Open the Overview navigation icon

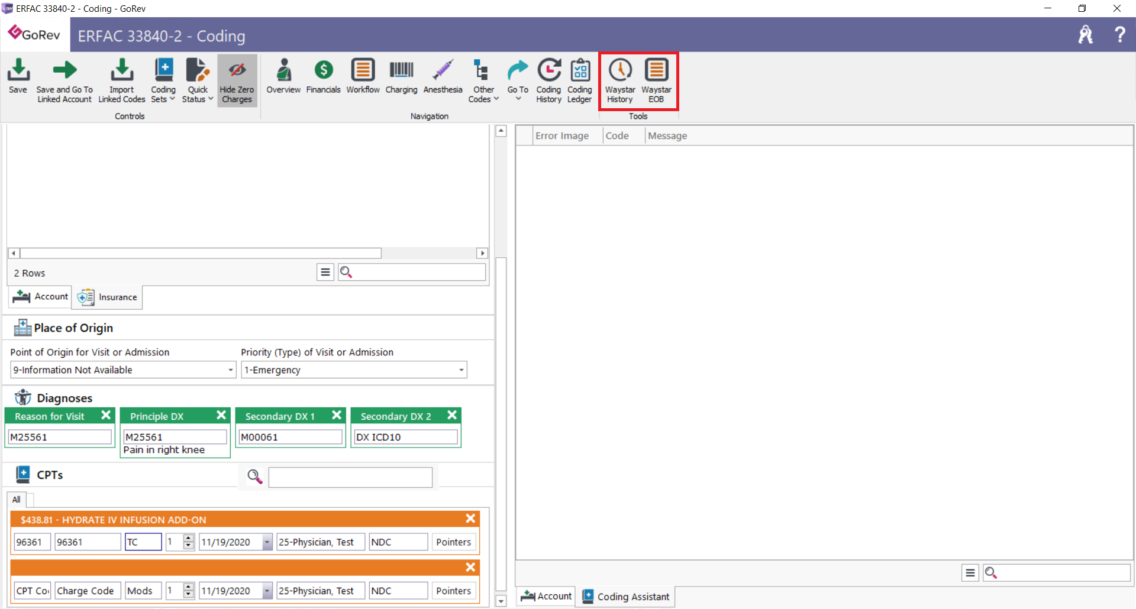pyautogui.click(x=283, y=77)
